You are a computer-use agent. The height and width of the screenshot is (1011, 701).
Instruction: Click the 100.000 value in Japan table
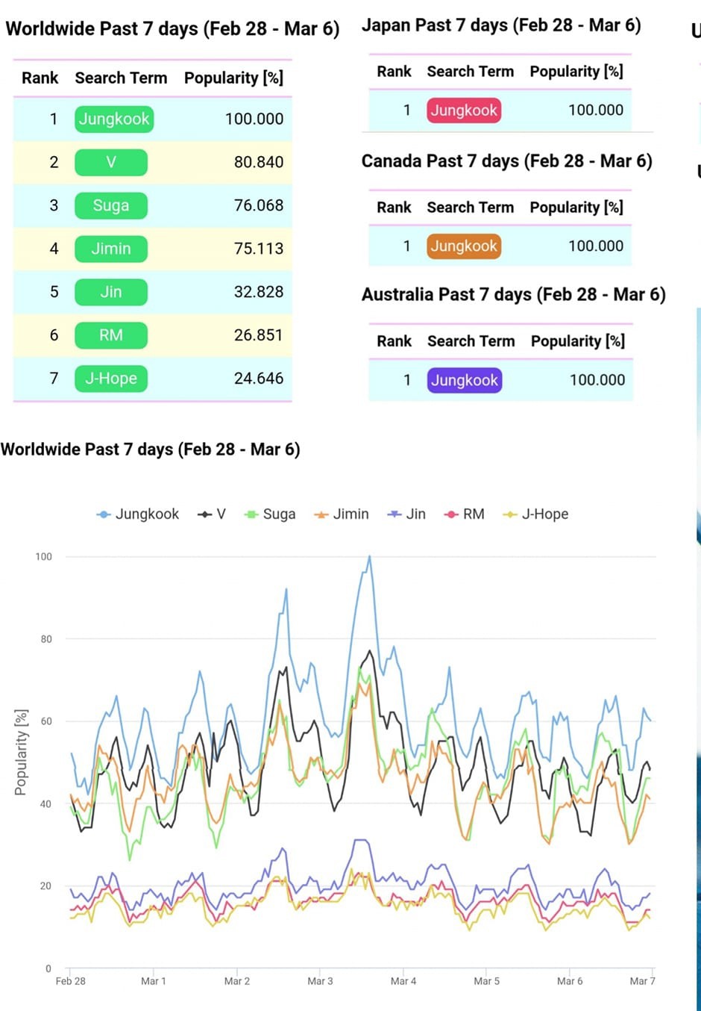pos(596,111)
